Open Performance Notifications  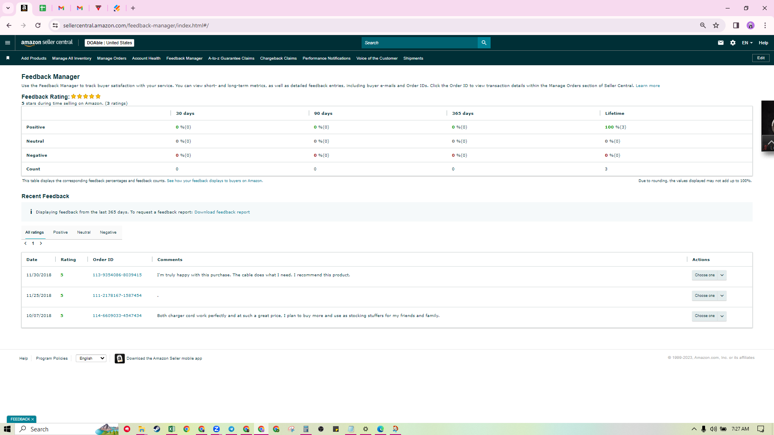tap(327, 58)
